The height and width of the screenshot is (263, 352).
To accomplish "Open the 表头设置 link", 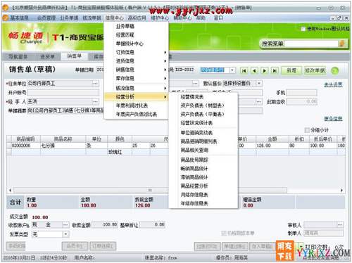I will click(x=333, y=84).
